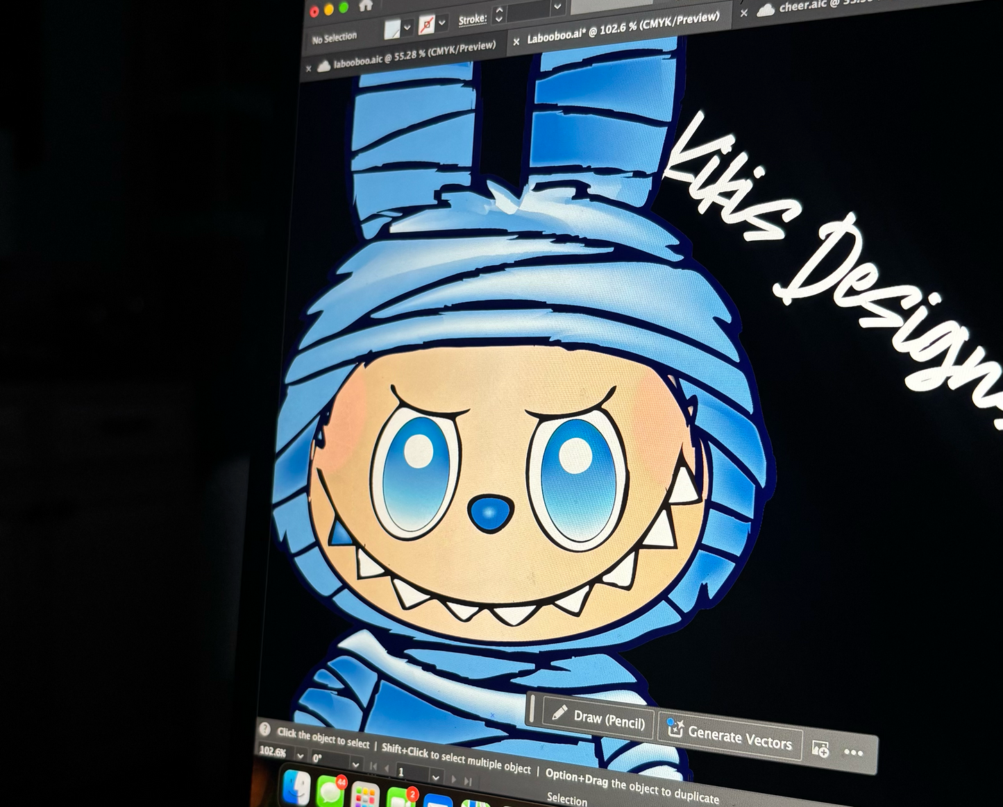Click the 0° rotate view field
1003x807 pixels.
point(330,759)
